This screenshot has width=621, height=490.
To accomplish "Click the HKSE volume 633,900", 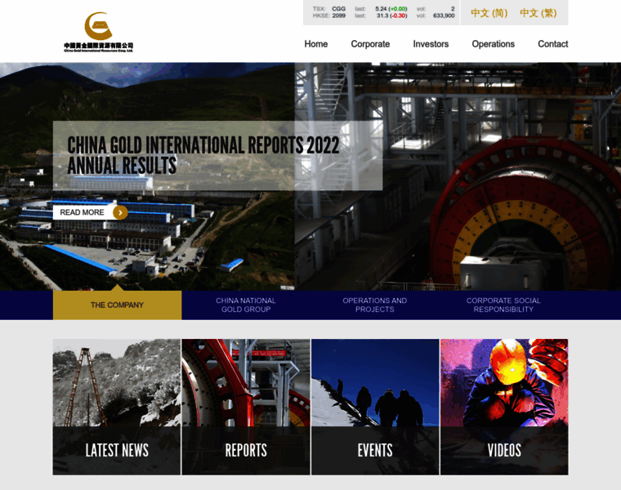I will point(444,16).
